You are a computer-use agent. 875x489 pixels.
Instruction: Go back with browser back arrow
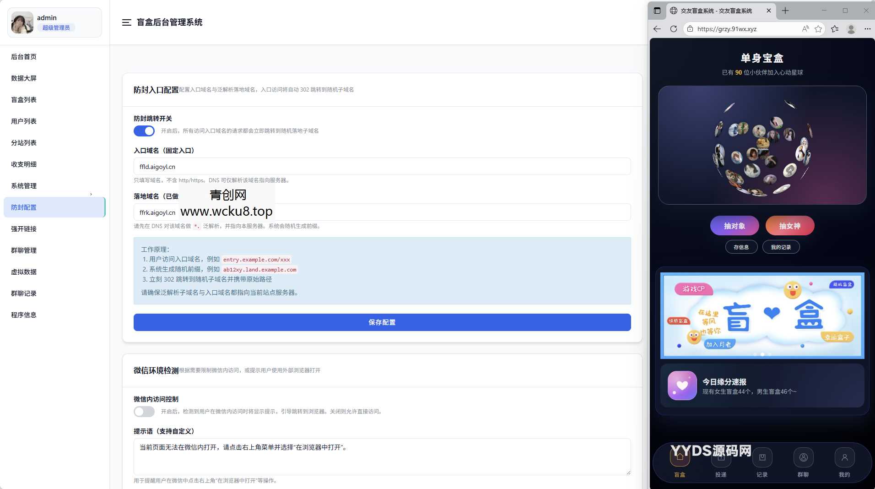coord(657,29)
